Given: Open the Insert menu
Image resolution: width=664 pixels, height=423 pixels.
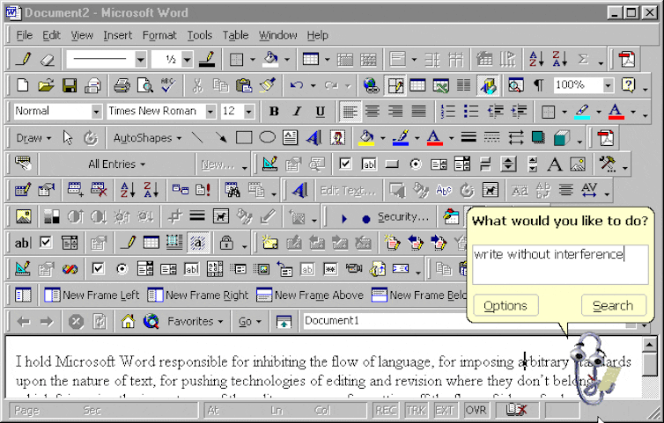Looking at the screenshot, I should tap(118, 35).
